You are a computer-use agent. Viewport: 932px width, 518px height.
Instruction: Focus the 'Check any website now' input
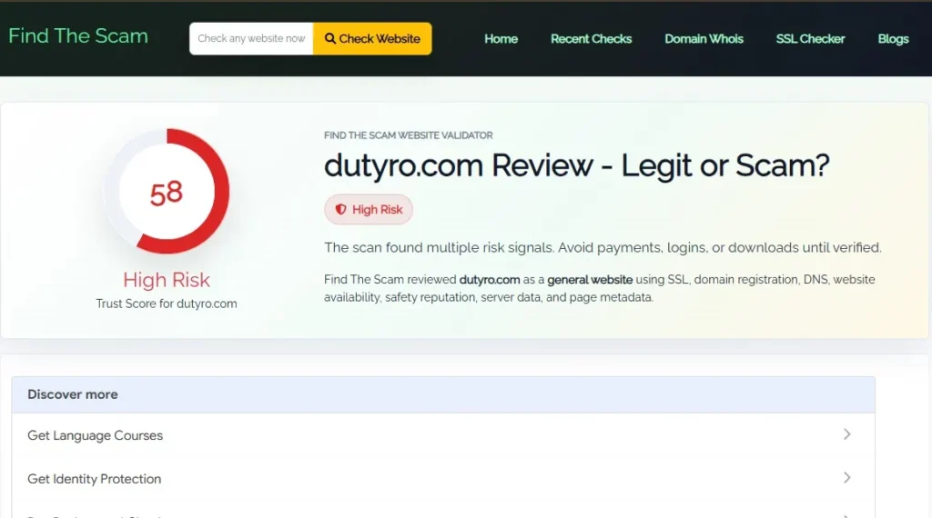point(251,38)
